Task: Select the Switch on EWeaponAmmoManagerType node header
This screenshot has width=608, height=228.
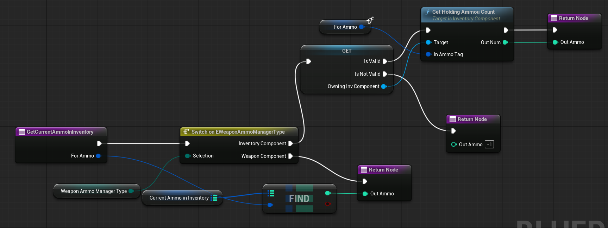Action: 238,132
